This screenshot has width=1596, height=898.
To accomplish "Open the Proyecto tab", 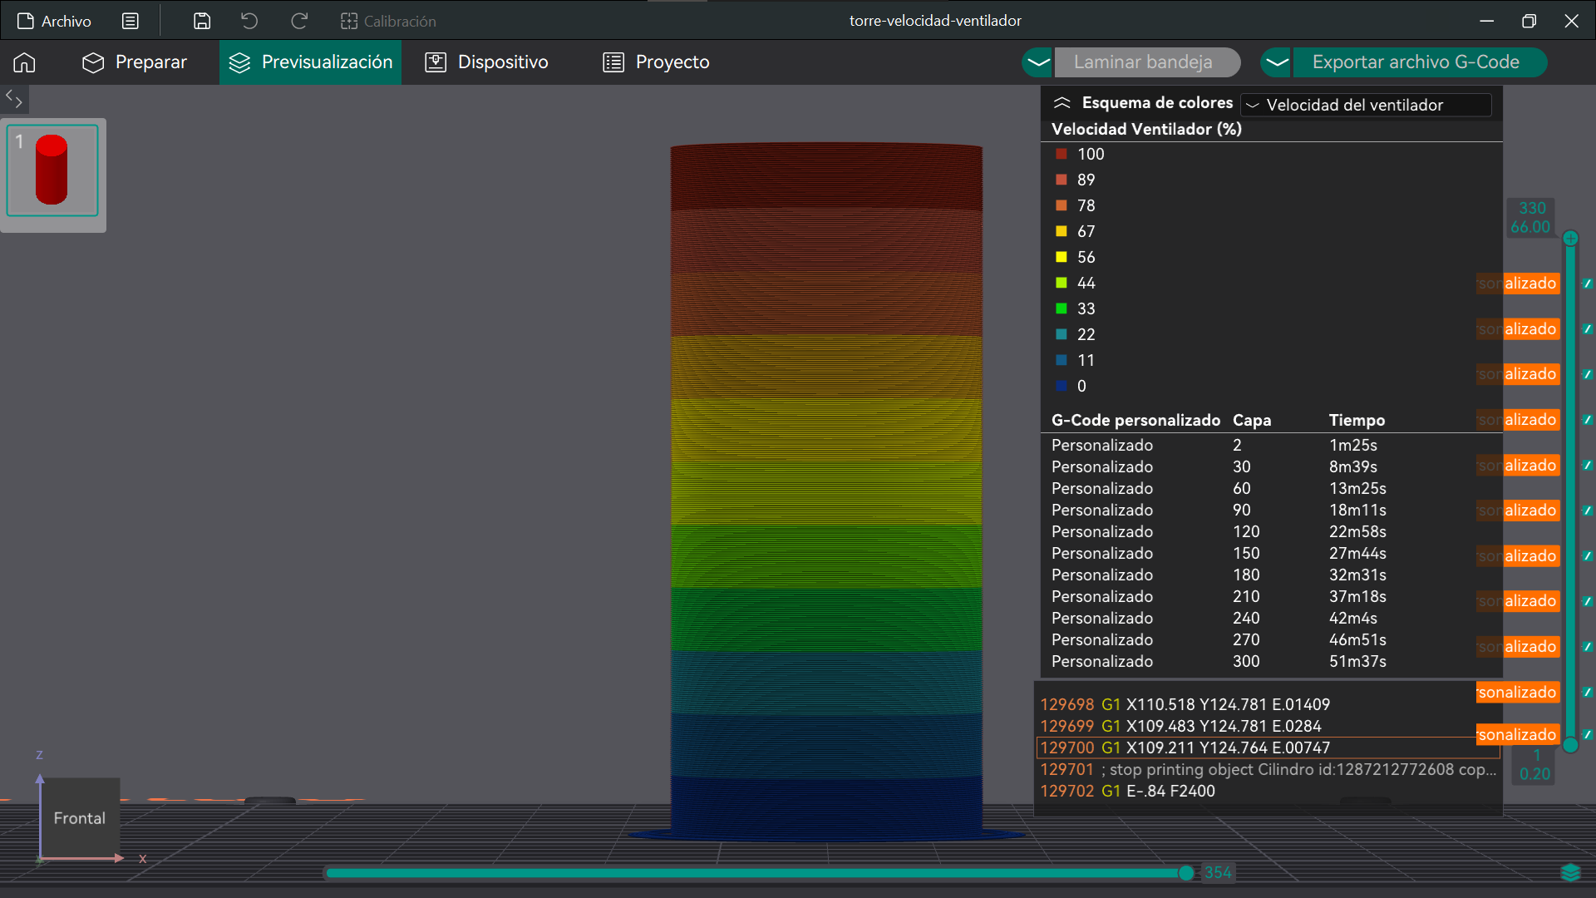I will point(656,62).
